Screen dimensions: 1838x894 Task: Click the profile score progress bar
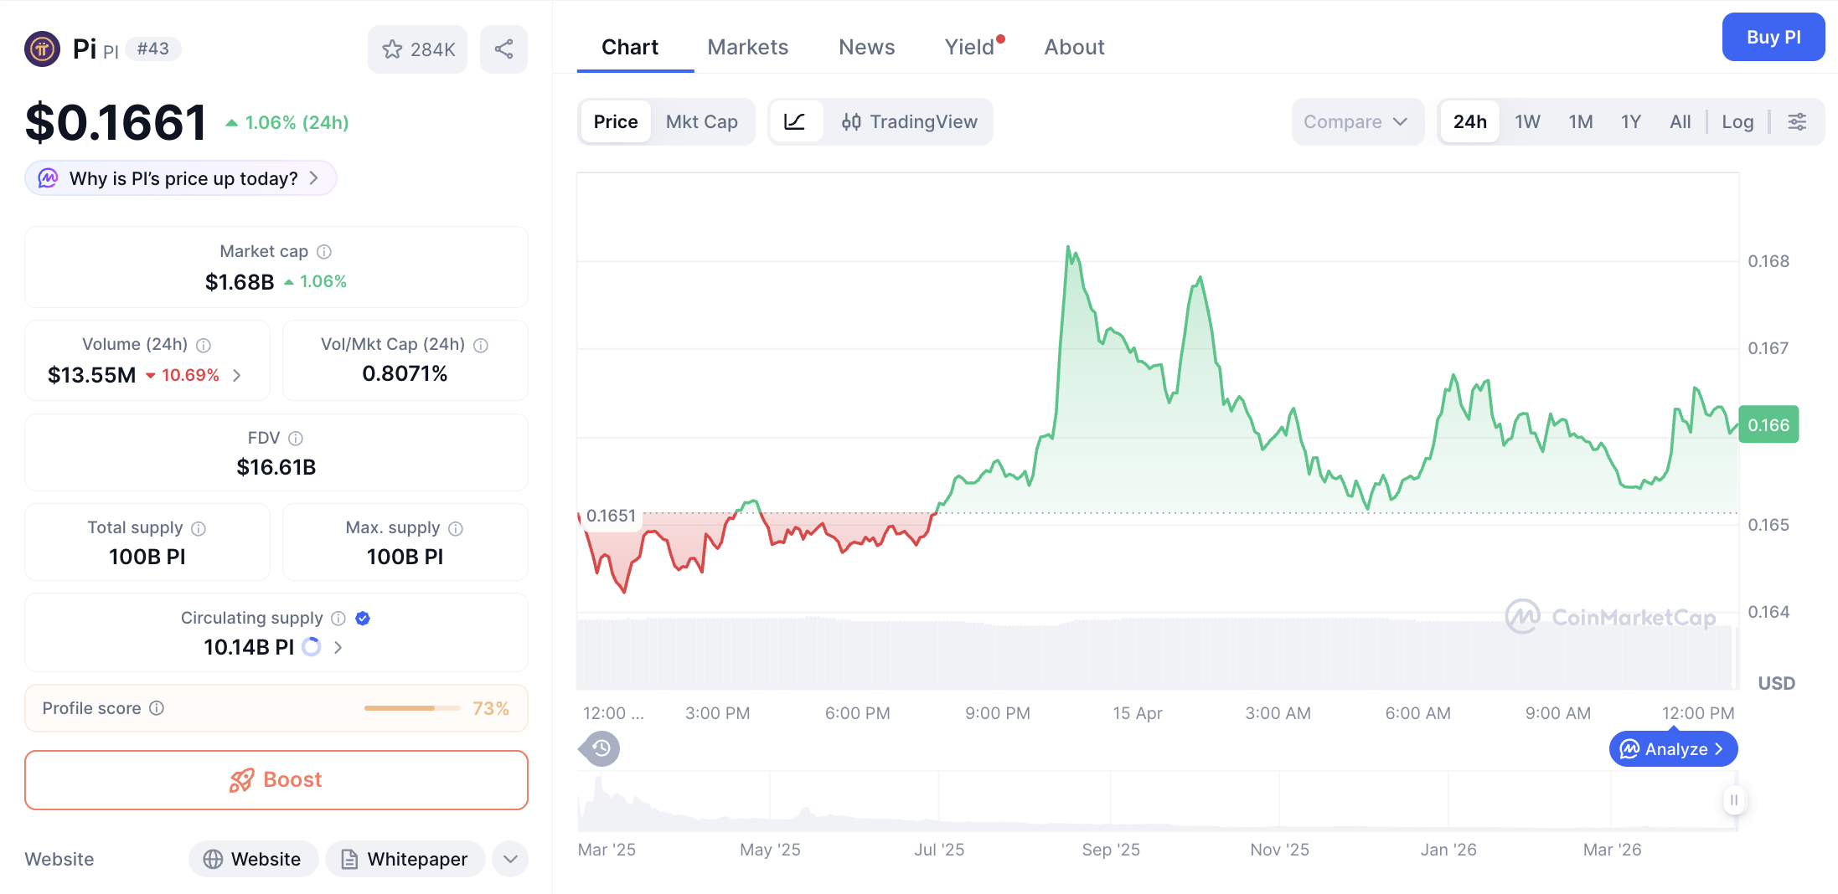coord(411,707)
